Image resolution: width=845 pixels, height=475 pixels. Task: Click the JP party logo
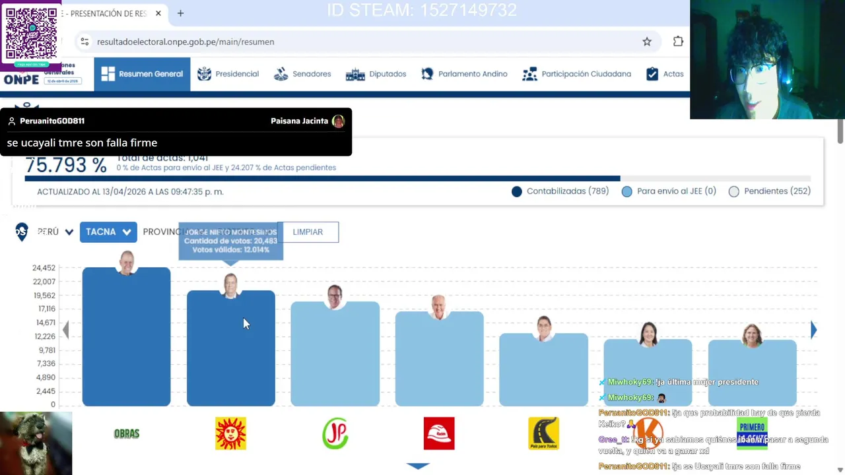pyautogui.click(x=335, y=433)
